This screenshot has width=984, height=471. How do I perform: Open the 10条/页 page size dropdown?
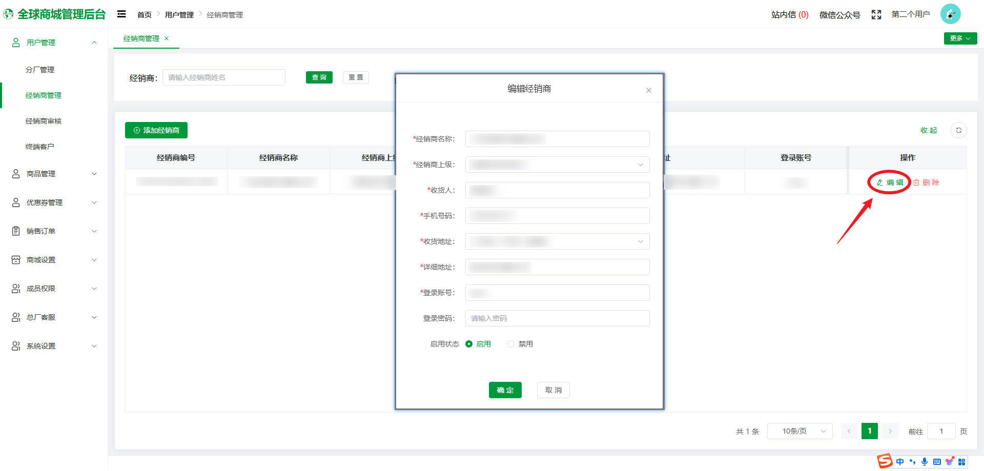pos(799,431)
